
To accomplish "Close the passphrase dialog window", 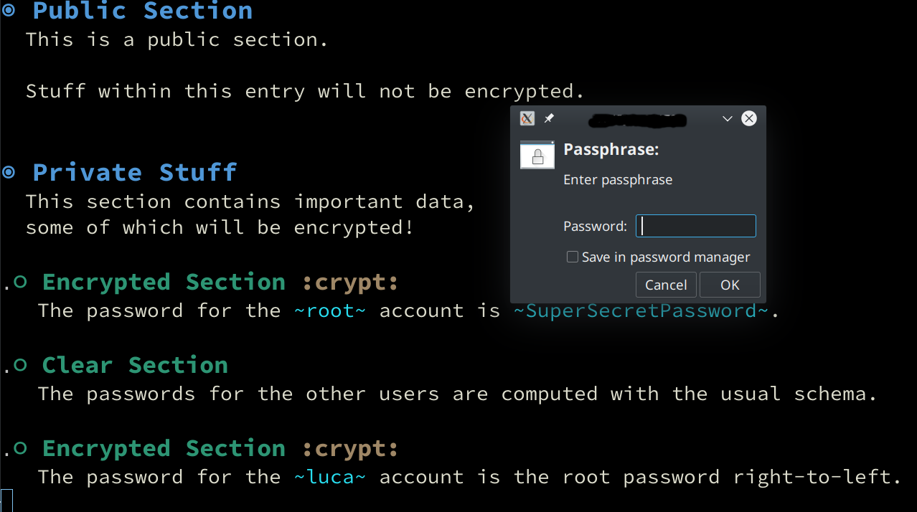I will pyautogui.click(x=749, y=118).
